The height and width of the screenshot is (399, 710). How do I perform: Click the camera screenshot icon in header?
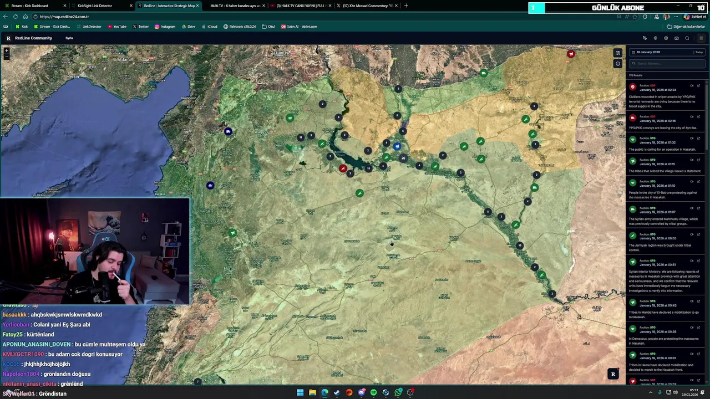click(x=677, y=38)
